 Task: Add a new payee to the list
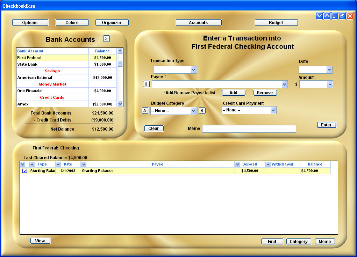pos(233,93)
